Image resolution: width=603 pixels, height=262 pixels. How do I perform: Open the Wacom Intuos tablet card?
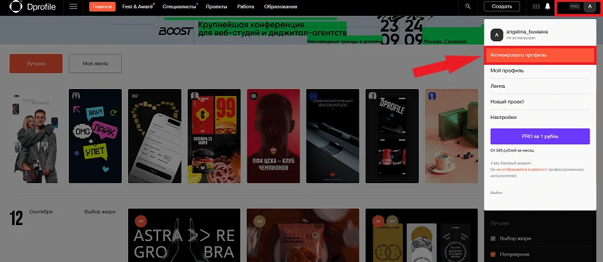coord(333,136)
